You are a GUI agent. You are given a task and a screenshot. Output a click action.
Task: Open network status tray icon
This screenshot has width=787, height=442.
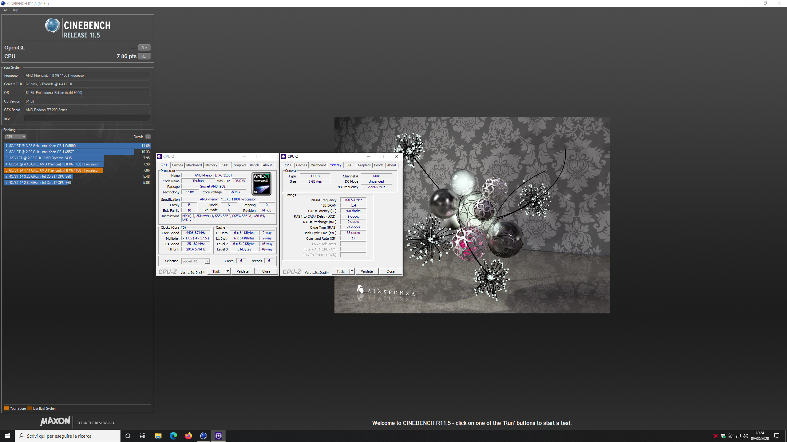[x=738, y=436]
